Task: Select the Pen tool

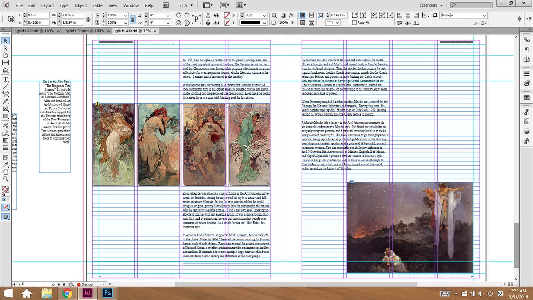Action: [6, 94]
